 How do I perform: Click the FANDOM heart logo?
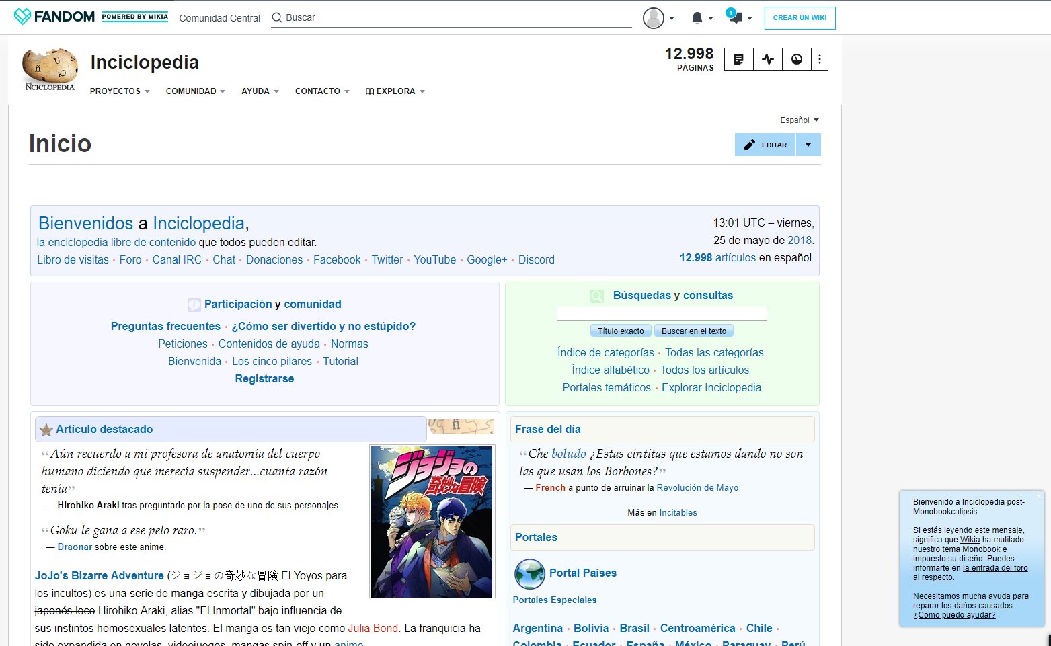[x=22, y=17]
